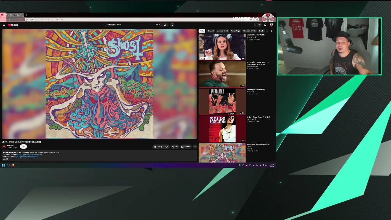The image size is (391, 220).
Task: Open the Metallica Load album thumbnail
Action: (x=222, y=102)
